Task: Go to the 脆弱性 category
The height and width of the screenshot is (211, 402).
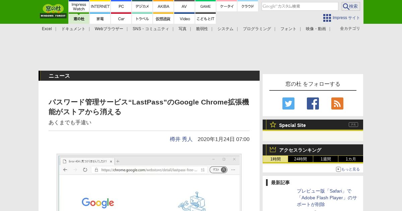Action: click(202, 29)
